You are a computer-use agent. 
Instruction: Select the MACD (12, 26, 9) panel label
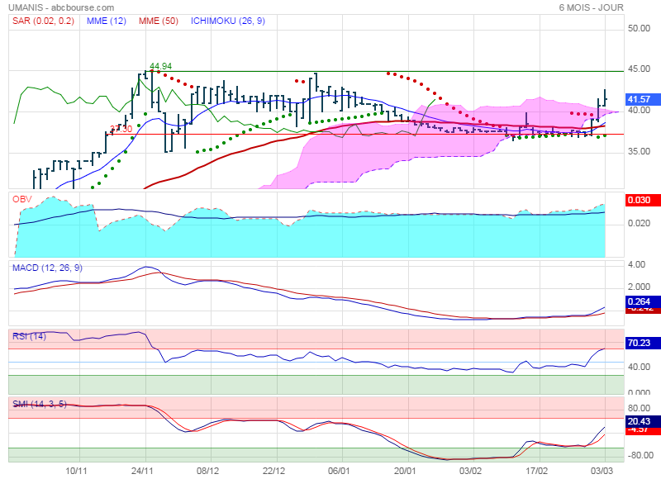[x=48, y=268]
